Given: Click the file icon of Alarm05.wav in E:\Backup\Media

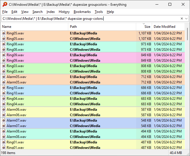Looking at the screenshot, I should tap(4, 77).
